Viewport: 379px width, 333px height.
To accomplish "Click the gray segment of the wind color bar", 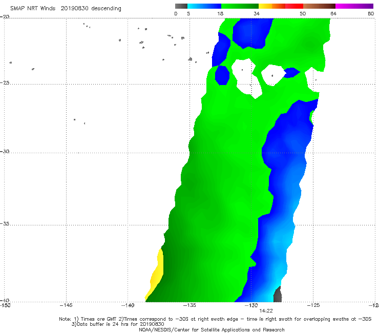I will [x=181, y=6].
